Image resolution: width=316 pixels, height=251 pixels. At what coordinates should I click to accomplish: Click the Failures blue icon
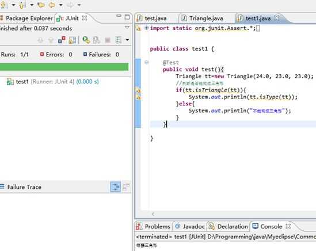point(85,54)
